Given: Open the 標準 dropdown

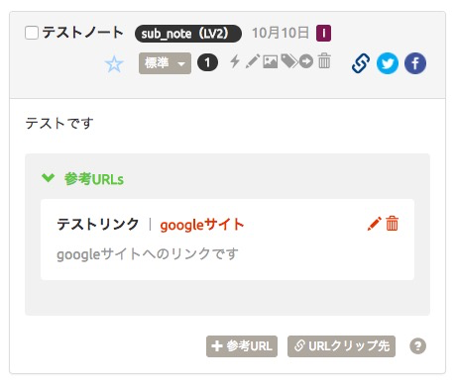Looking at the screenshot, I should coord(165,63).
